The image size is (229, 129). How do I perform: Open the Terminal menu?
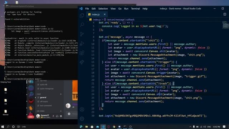click(135, 9)
